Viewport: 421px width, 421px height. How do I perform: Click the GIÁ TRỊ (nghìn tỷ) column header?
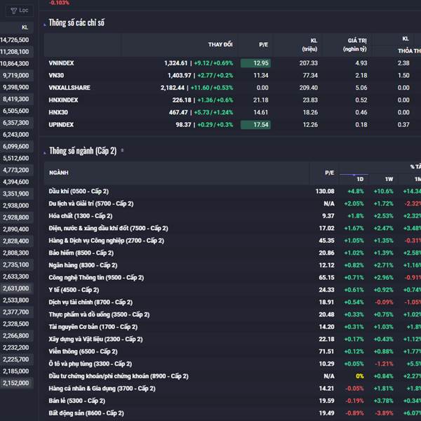(x=354, y=45)
